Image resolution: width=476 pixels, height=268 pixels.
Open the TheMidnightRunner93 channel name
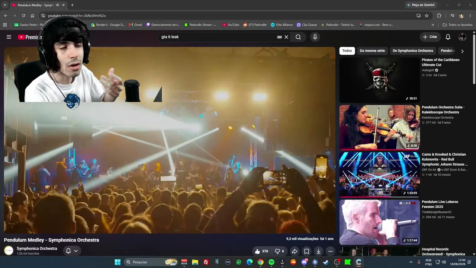pyautogui.click(x=437, y=212)
